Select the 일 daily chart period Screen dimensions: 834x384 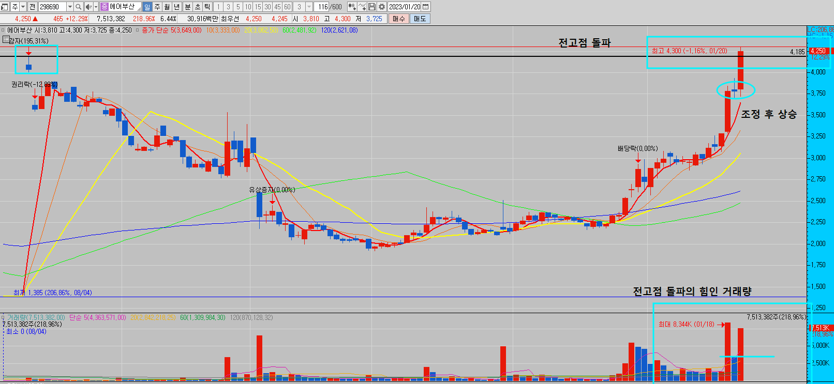coord(147,7)
